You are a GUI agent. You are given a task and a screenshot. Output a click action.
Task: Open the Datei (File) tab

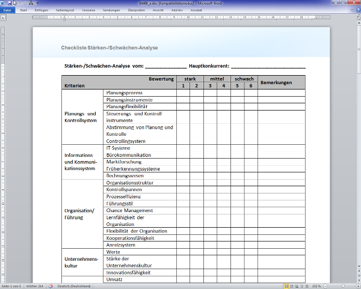[x=7, y=10]
